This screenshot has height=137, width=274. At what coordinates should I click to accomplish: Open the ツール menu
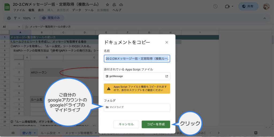[89, 10]
